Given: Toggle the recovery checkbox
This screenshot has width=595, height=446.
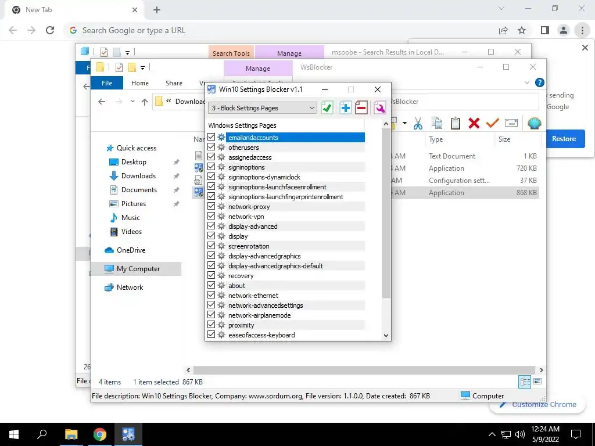Looking at the screenshot, I should (212, 275).
